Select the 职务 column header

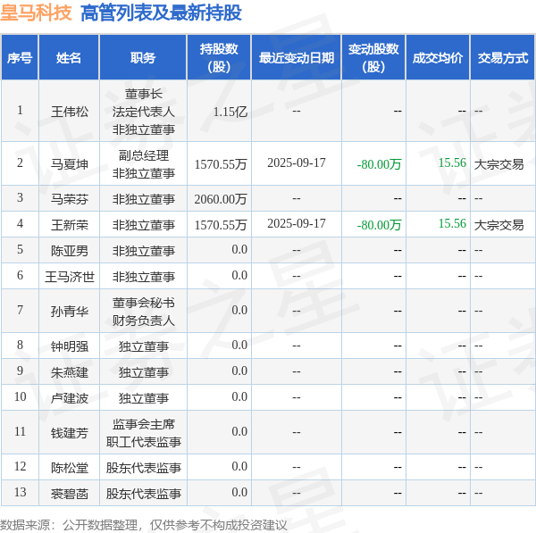pyautogui.click(x=143, y=58)
